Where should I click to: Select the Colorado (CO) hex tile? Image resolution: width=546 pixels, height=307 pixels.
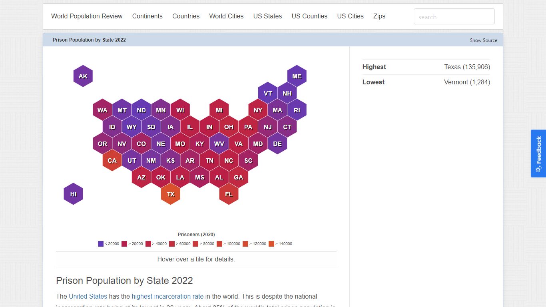[x=141, y=144]
